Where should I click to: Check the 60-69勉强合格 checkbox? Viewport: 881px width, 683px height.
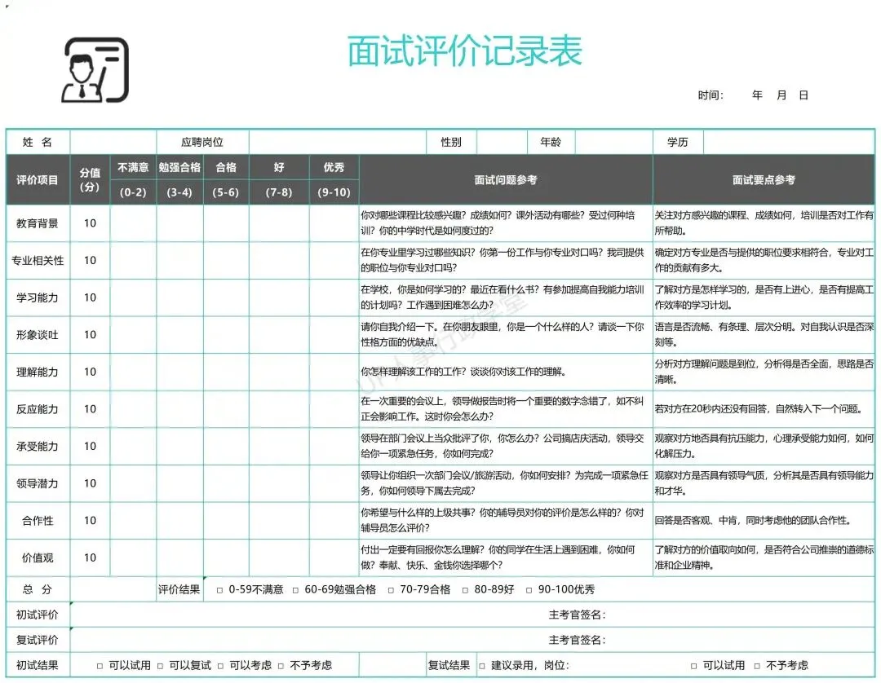[x=295, y=590]
